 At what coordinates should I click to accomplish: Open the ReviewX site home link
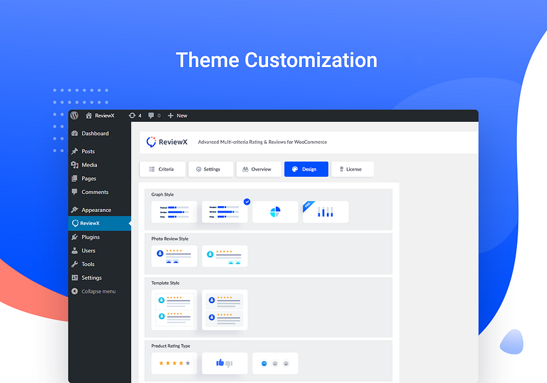100,116
